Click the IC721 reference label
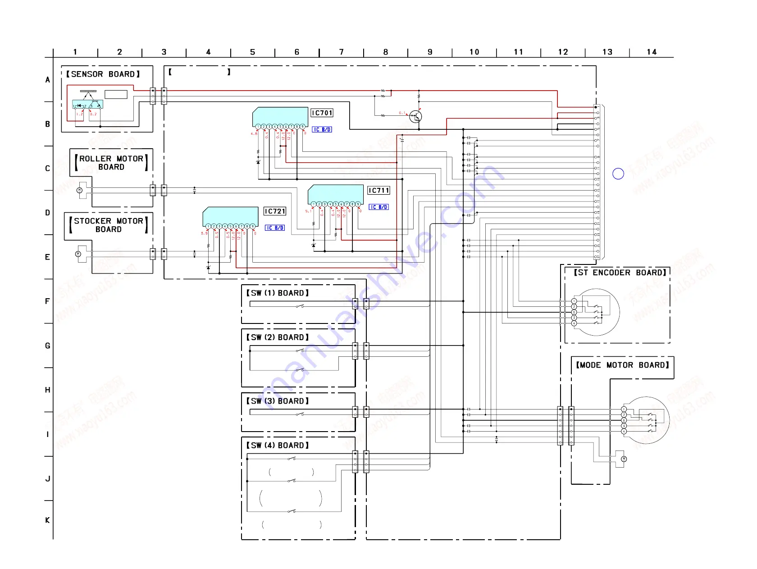Viewport: 757px width, 569px height. [275, 211]
